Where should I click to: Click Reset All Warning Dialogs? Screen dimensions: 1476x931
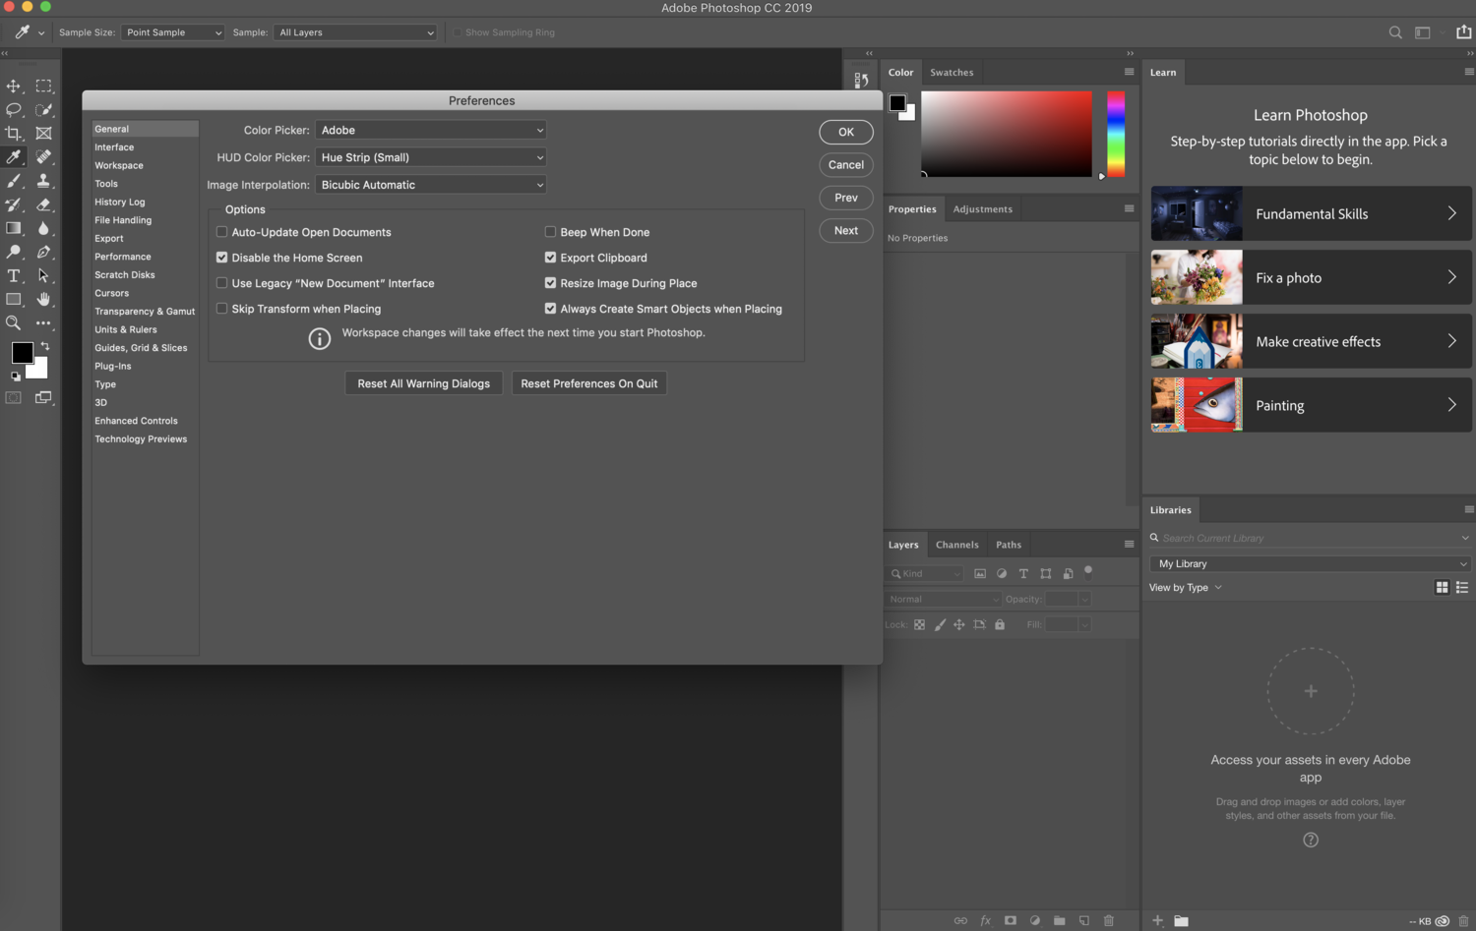point(424,383)
